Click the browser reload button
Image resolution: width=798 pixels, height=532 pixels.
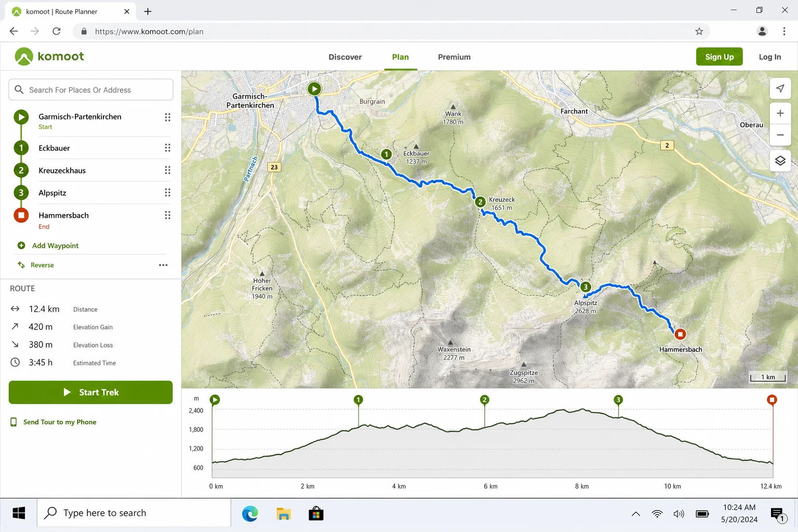coord(57,32)
